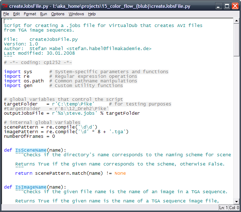Open the File menu
The width and height of the screenshot is (241, 212).
click(x=6, y=14)
